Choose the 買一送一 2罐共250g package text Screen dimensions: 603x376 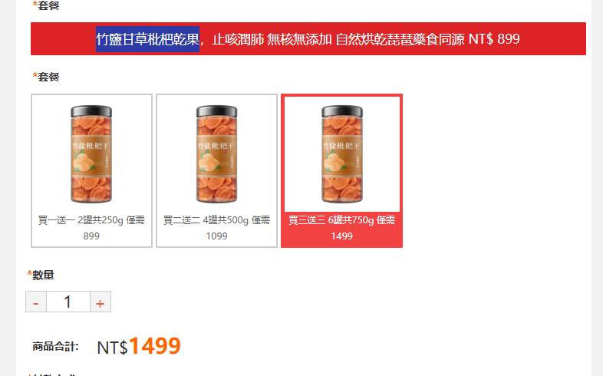[91, 220]
